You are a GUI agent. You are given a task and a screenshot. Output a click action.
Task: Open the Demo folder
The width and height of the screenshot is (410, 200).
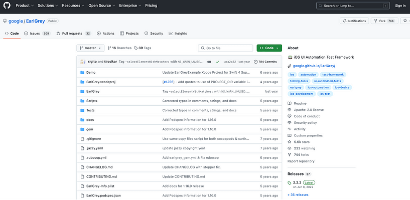[x=91, y=72]
